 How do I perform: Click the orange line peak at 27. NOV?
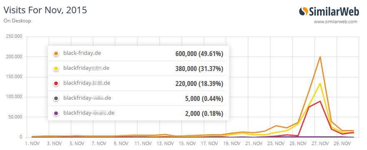(320, 57)
